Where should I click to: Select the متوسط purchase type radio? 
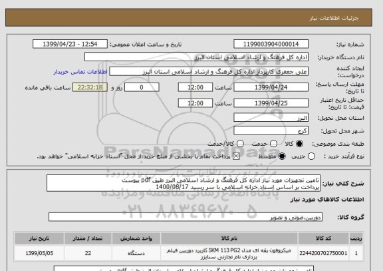(x=282, y=156)
